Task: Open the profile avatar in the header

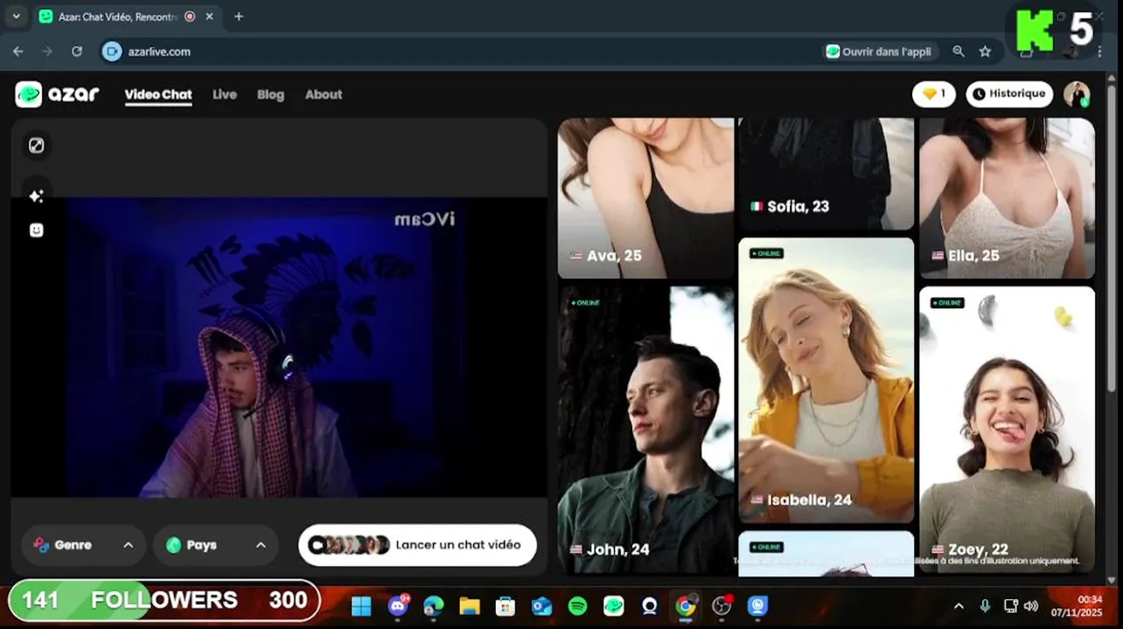Action: [x=1076, y=94]
